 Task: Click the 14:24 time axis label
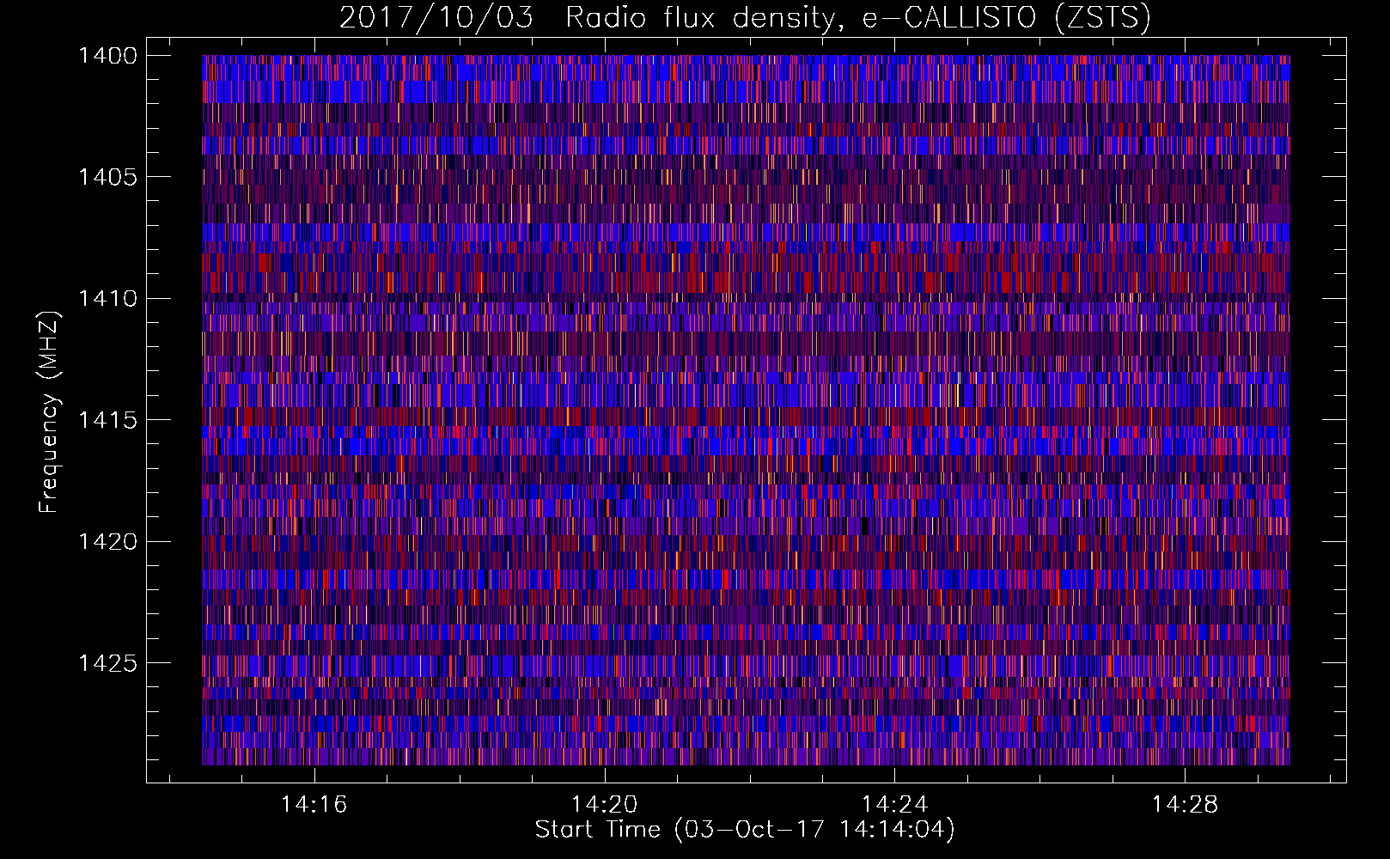tap(895, 805)
